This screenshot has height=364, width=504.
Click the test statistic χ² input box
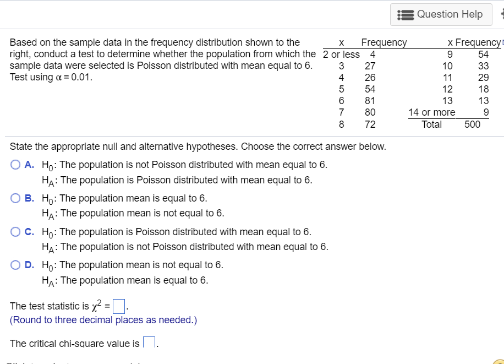point(119,306)
